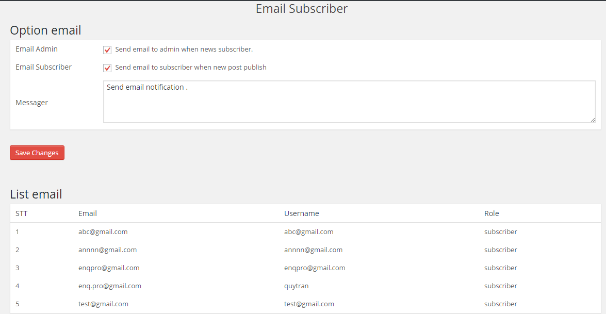Select username quytran in list
The image size is (606, 314).
[x=297, y=286]
